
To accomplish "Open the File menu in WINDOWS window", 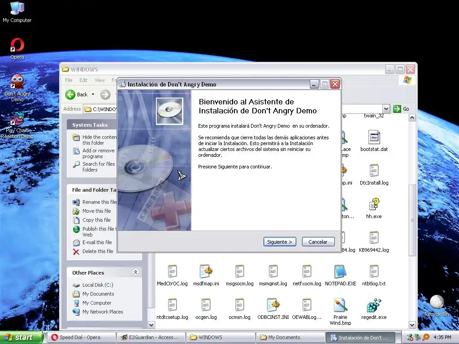I will tap(69, 80).
